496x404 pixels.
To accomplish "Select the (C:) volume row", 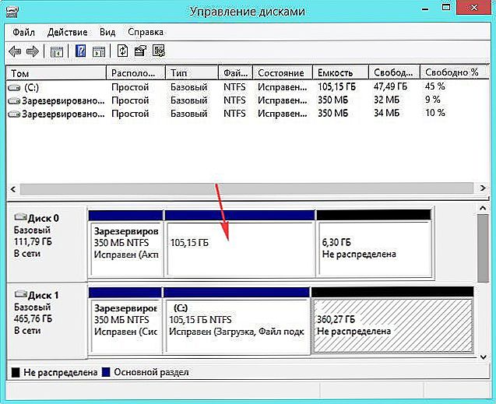I will click(x=247, y=87).
